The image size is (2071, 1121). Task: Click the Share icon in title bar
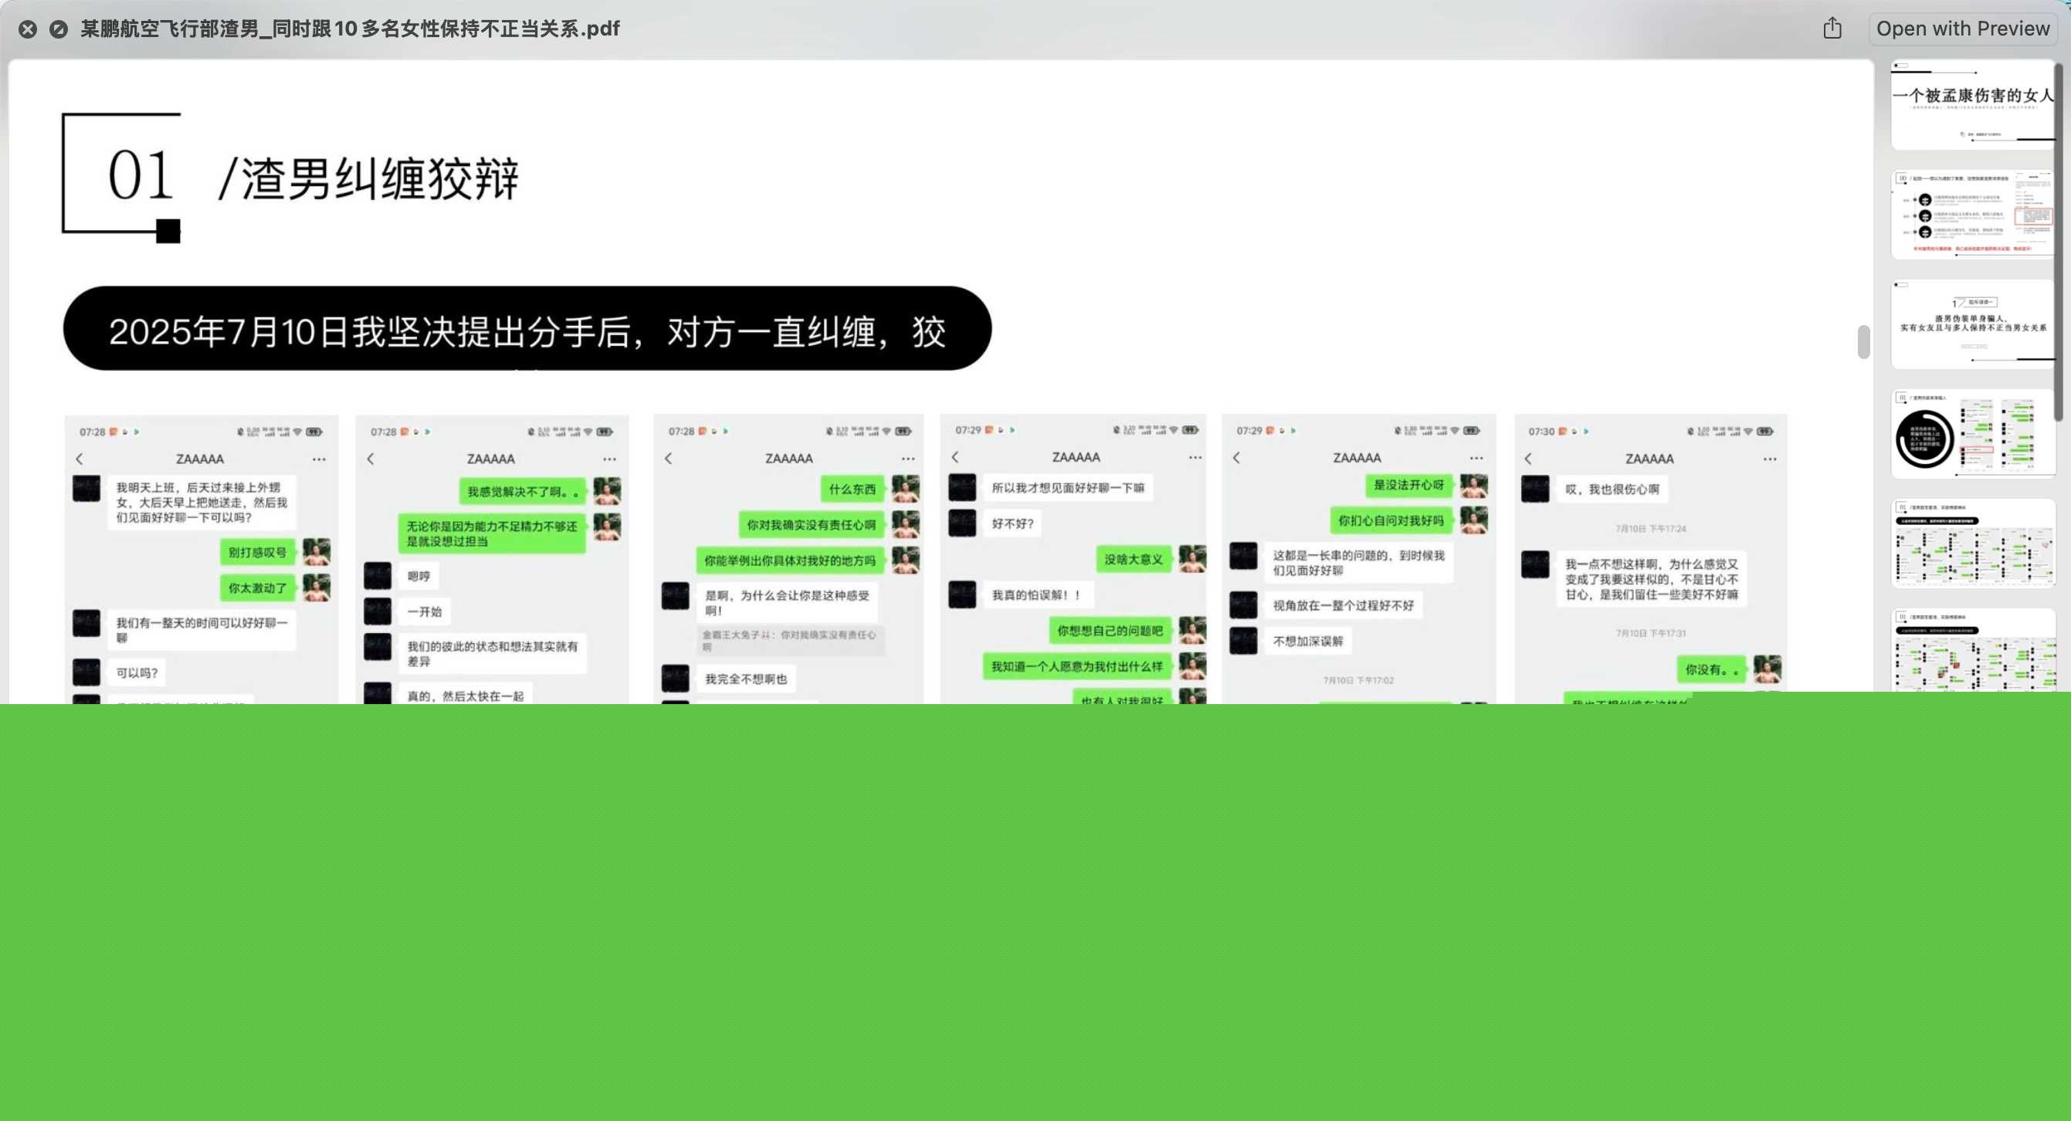click(x=1832, y=29)
